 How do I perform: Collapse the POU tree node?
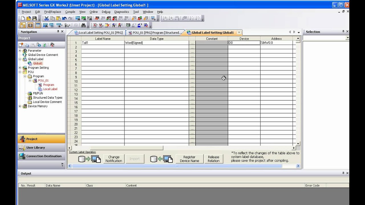click(20, 72)
